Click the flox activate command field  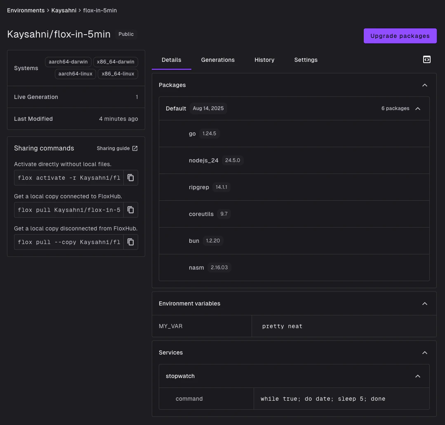pos(69,178)
